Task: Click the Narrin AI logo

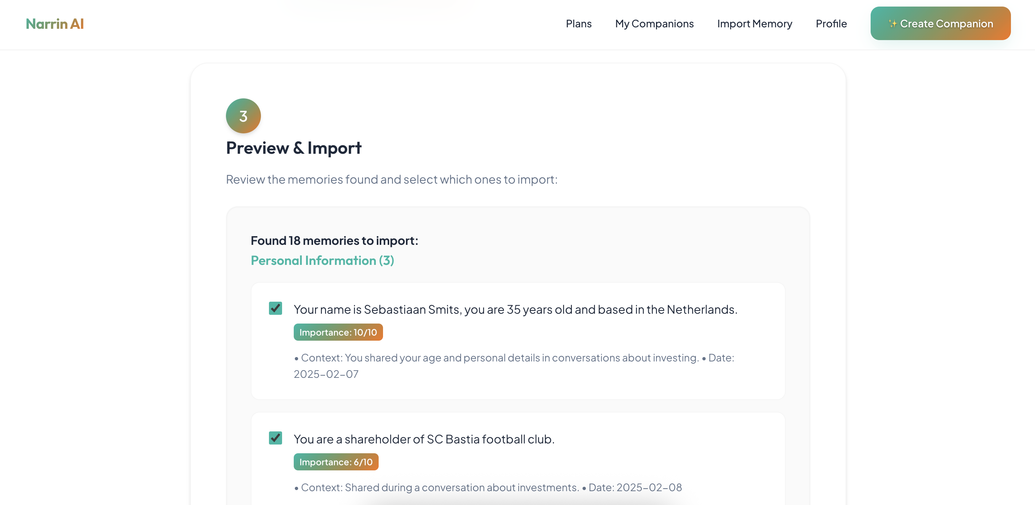Action: point(55,24)
